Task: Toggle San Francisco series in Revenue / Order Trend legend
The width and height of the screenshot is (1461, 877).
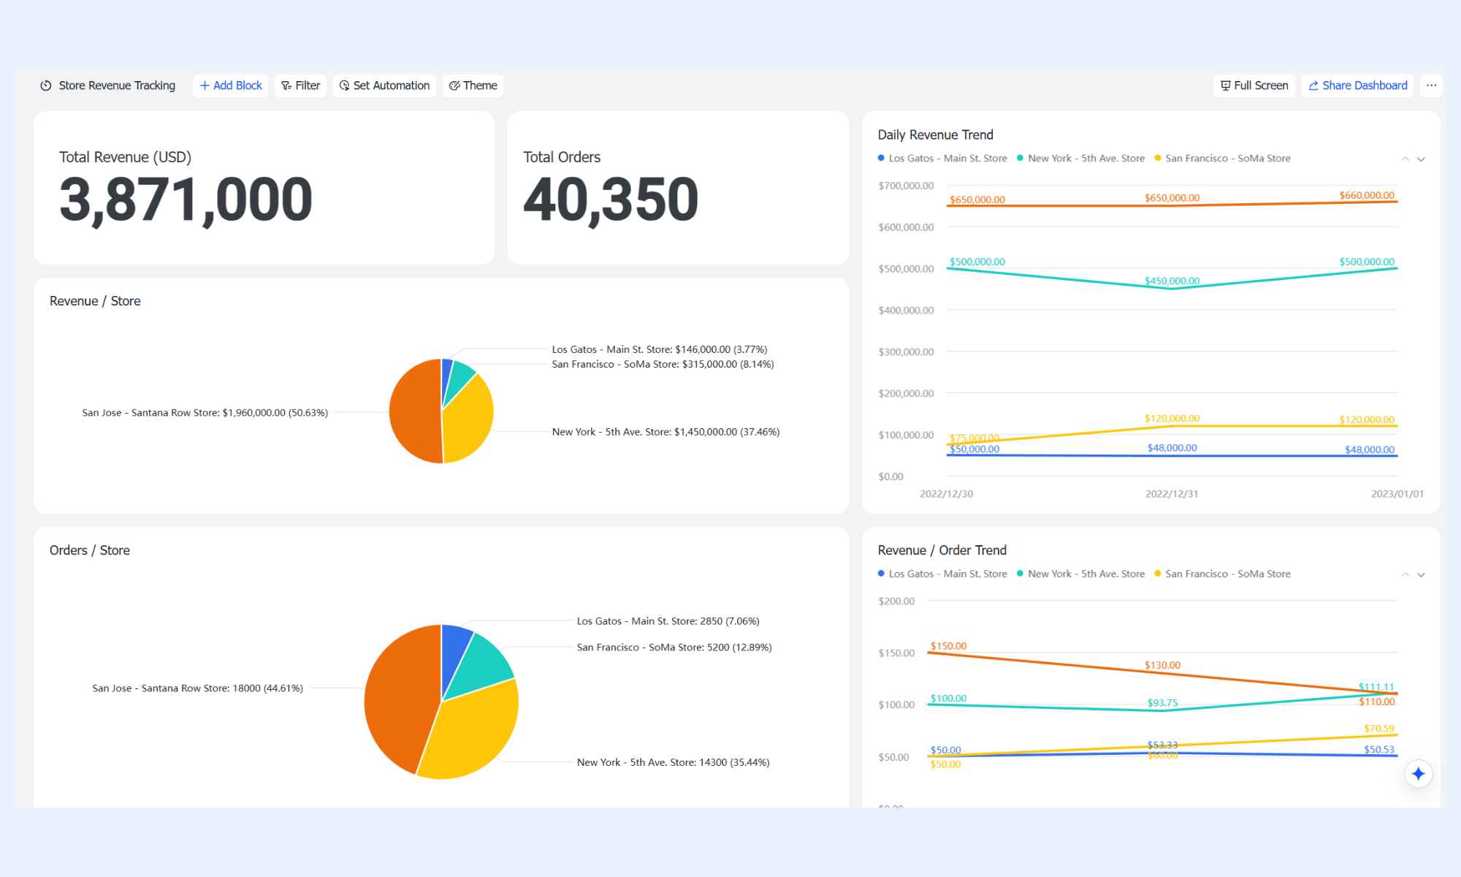Action: 1223,574
